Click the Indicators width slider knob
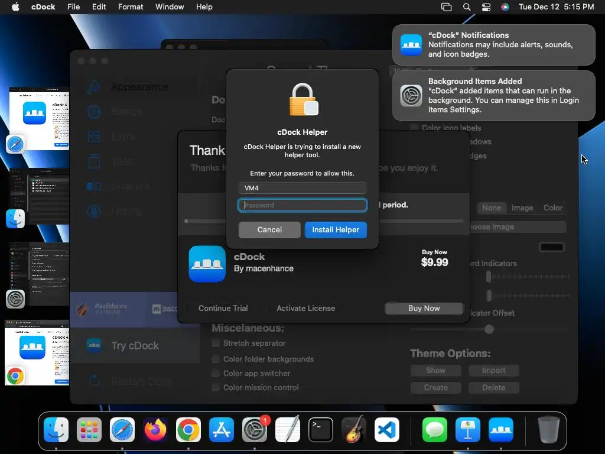This screenshot has height=454, width=605. [x=489, y=277]
